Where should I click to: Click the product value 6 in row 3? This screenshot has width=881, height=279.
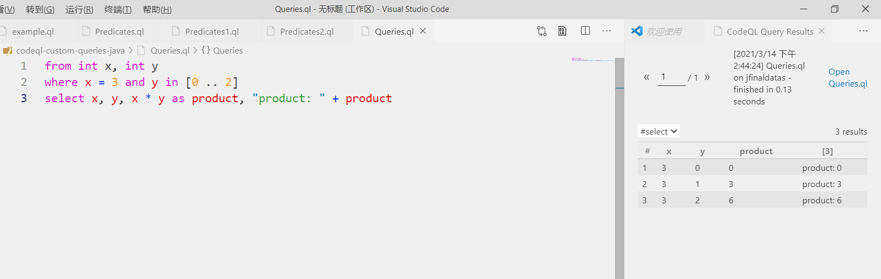[x=731, y=200]
